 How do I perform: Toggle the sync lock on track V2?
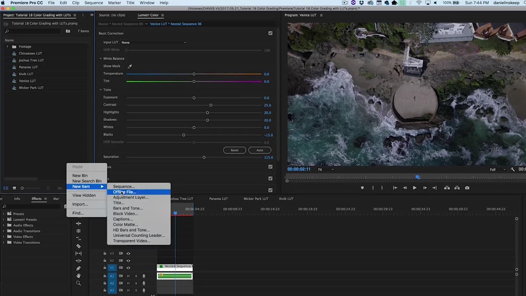coord(121,261)
